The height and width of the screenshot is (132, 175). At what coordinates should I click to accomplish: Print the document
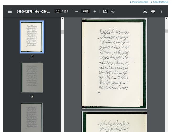(153, 11)
